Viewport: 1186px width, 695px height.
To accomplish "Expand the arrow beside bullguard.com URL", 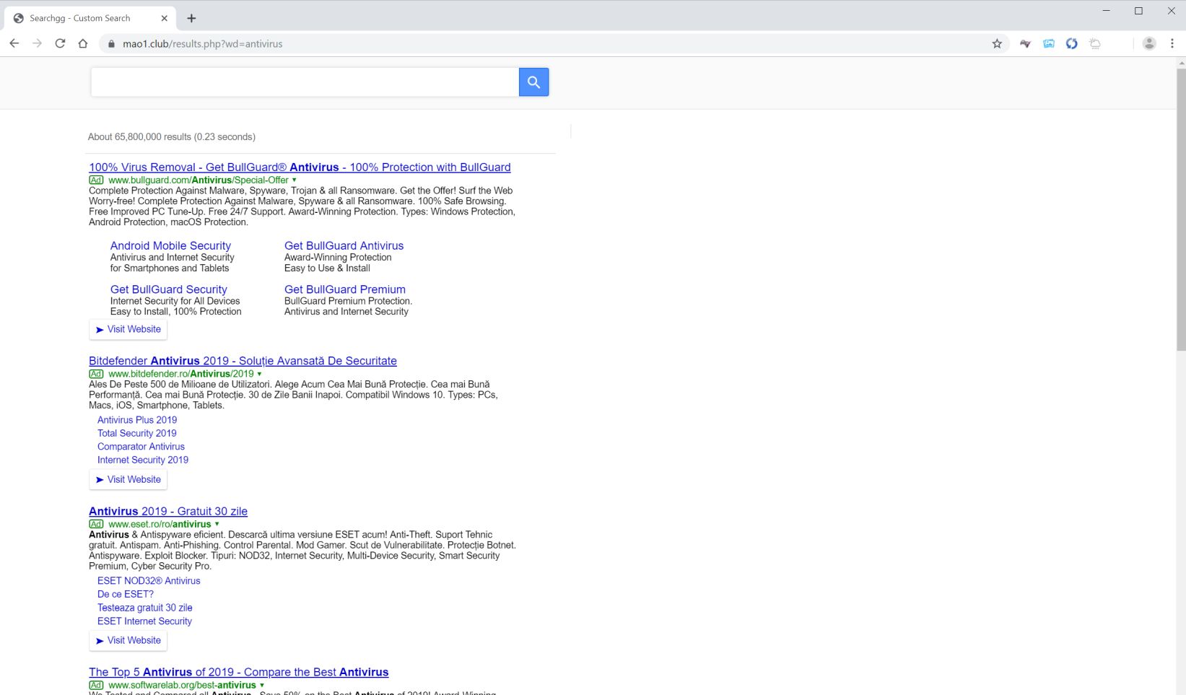I will click(294, 180).
